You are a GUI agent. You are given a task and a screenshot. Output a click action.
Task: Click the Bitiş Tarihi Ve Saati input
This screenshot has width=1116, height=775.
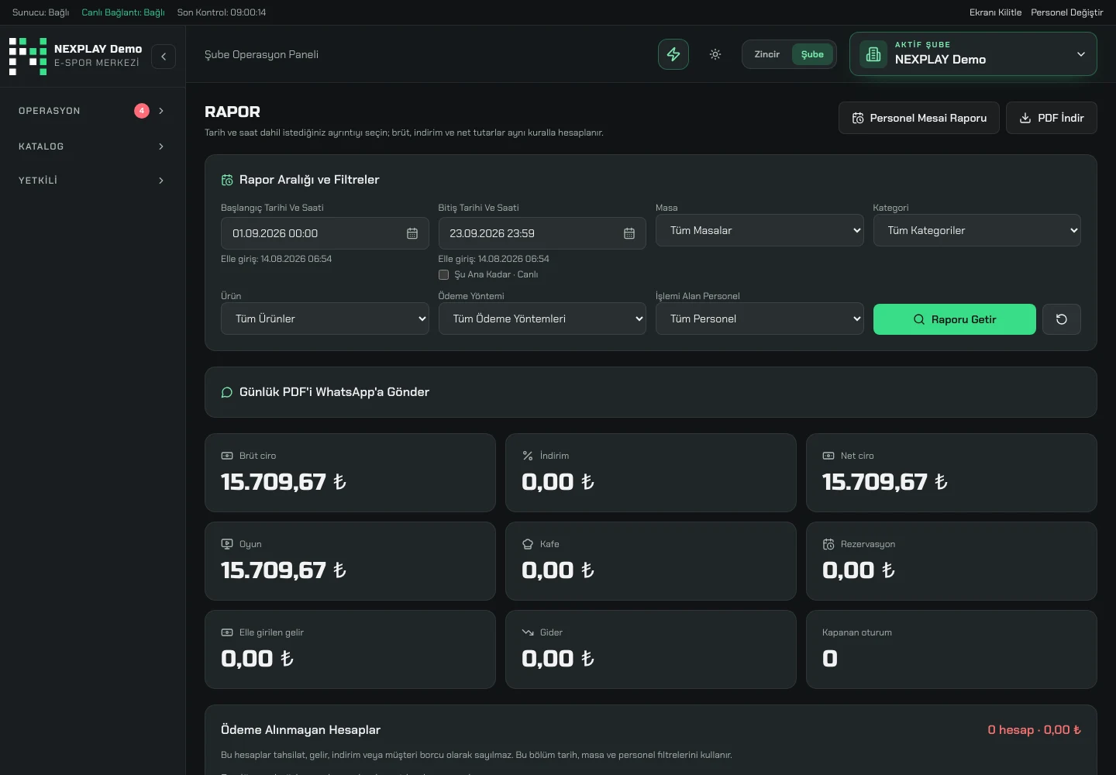click(542, 233)
